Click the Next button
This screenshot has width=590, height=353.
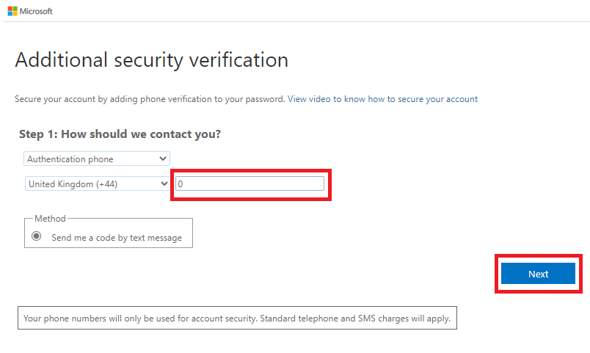point(538,274)
